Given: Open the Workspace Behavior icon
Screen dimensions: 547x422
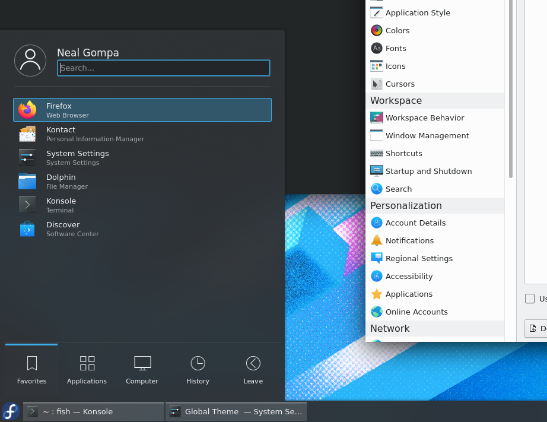Looking at the screenshot, I should (377, 118).
